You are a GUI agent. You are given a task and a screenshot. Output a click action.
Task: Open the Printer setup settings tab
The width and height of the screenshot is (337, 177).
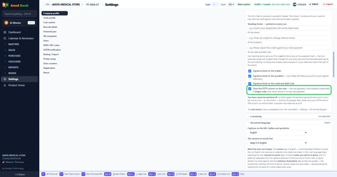pyautogui.click(x=55, y=59)
